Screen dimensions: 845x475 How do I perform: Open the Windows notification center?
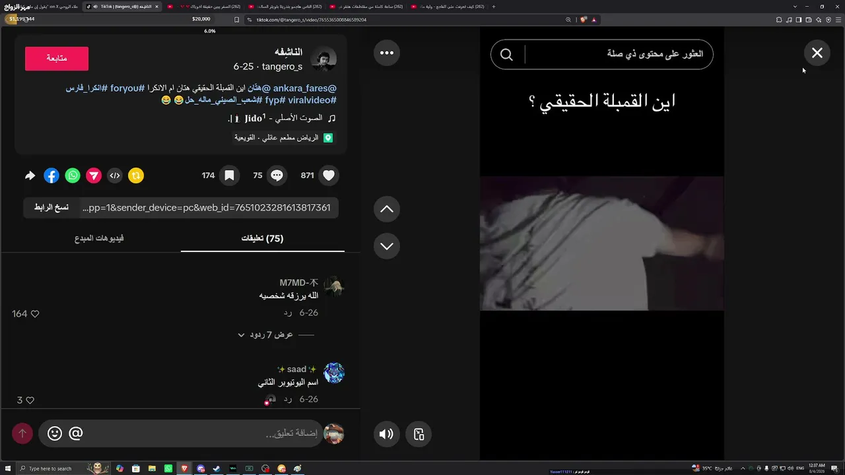834,468
